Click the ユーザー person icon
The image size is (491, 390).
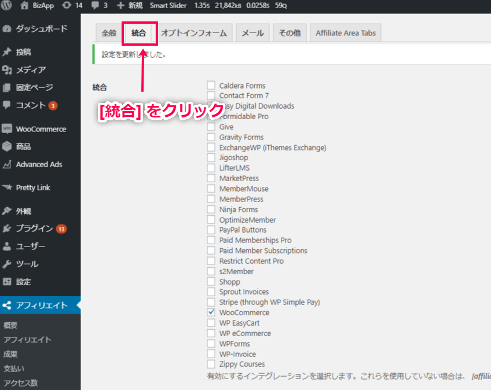click(x=7, y=246)
